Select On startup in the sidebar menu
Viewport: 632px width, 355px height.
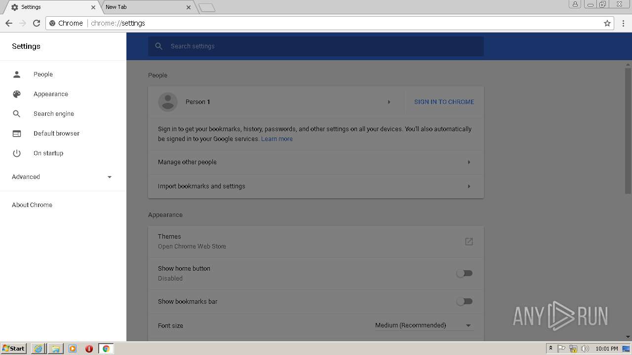48,153
